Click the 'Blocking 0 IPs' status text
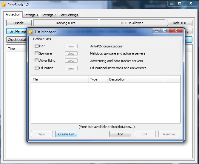 click(x=66, y=23)
